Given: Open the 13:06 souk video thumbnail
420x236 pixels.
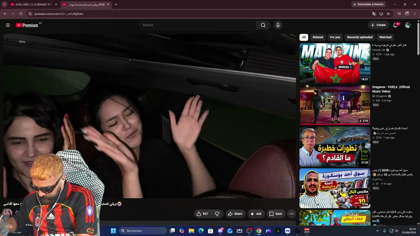Looking at the screenshot, I should tap(335, 188).
